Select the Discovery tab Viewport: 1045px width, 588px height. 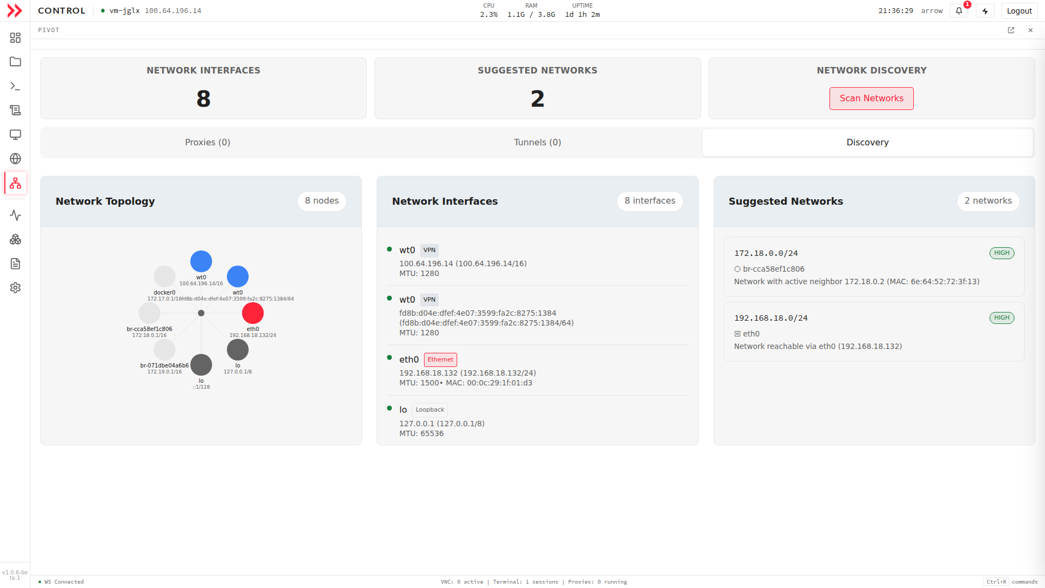868,143
